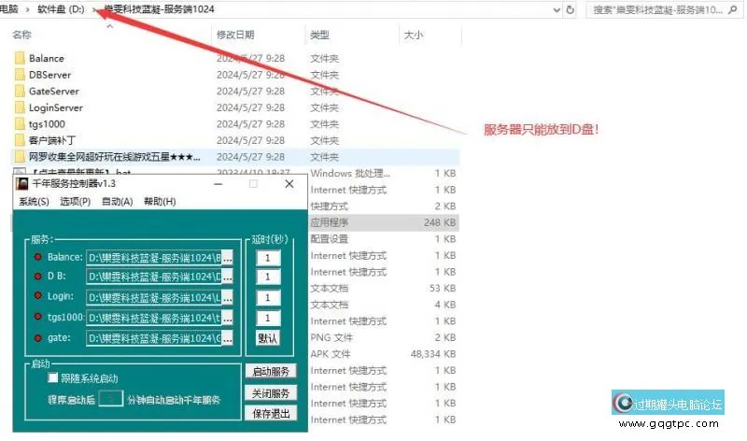Click the 启动服务 button
Viewport: 747px width, 441px height.
point(271,372)
